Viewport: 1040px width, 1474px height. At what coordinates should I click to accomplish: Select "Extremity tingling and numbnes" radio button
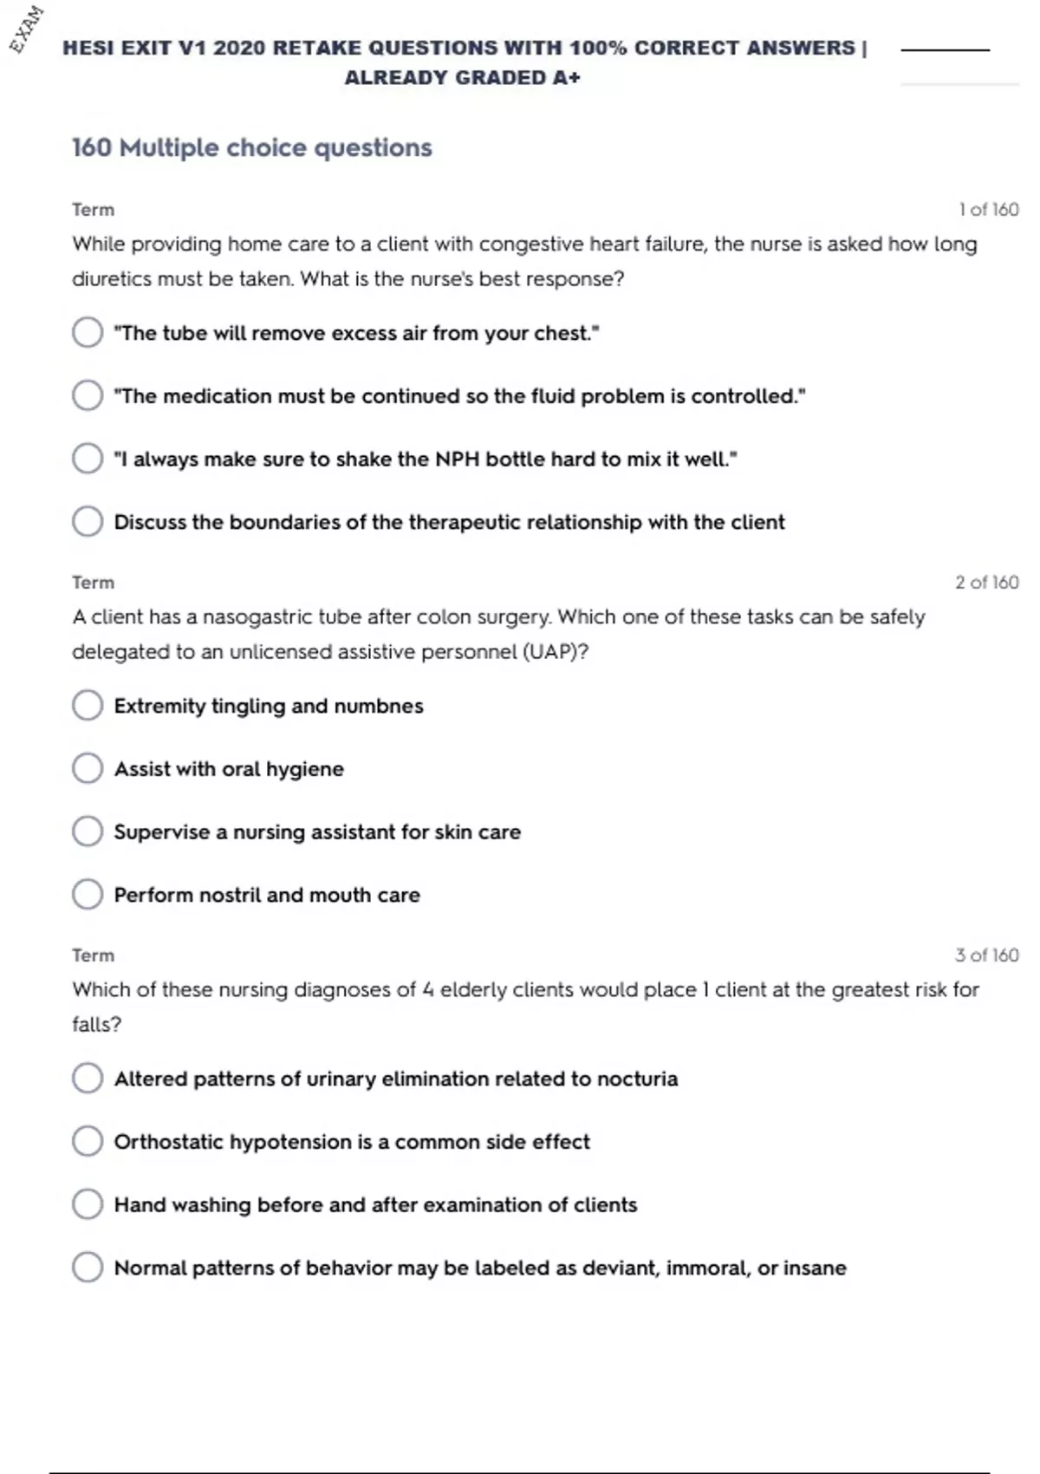88,706
